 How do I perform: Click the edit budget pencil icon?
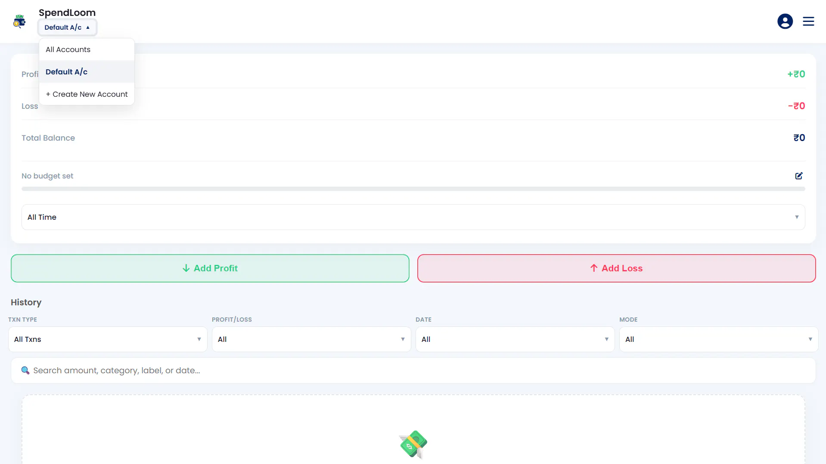pyautogui.click(x=798, y=176)
